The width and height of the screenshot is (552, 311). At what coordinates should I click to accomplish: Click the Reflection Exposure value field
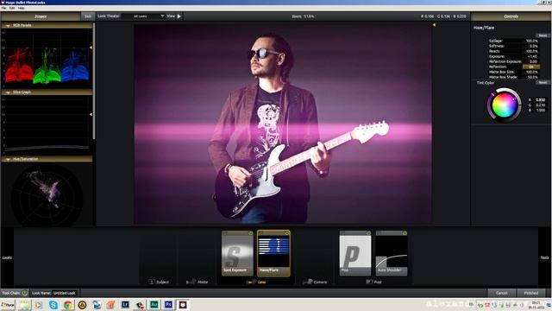[x=531, y=61]
